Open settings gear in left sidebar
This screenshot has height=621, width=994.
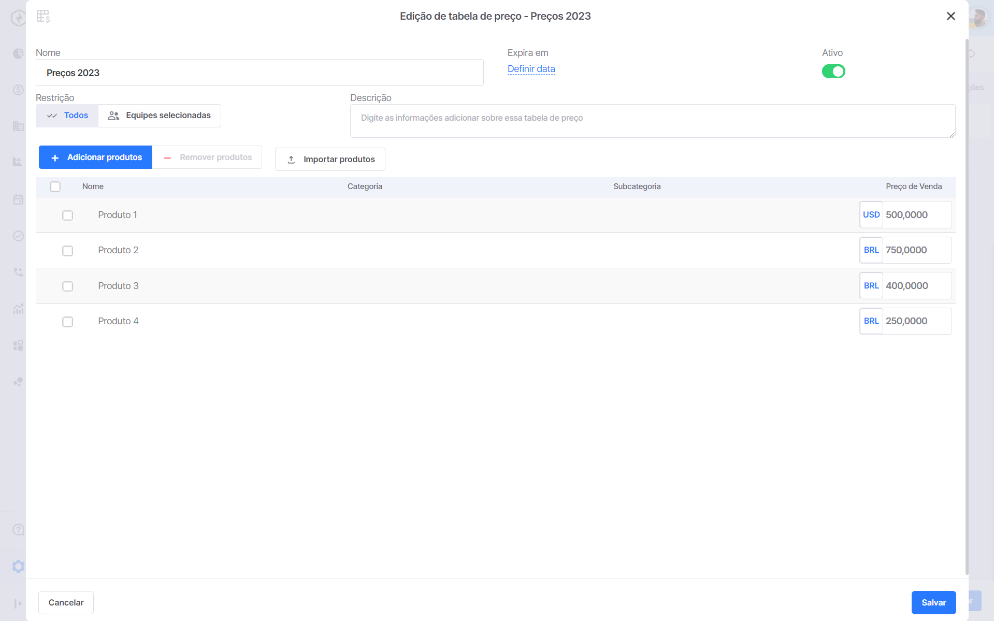[x=19, y=567]
